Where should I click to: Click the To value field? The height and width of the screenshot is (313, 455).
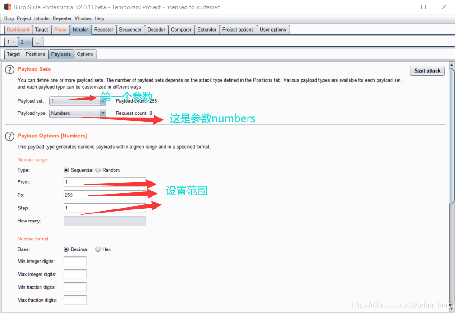tap(105, 195)
